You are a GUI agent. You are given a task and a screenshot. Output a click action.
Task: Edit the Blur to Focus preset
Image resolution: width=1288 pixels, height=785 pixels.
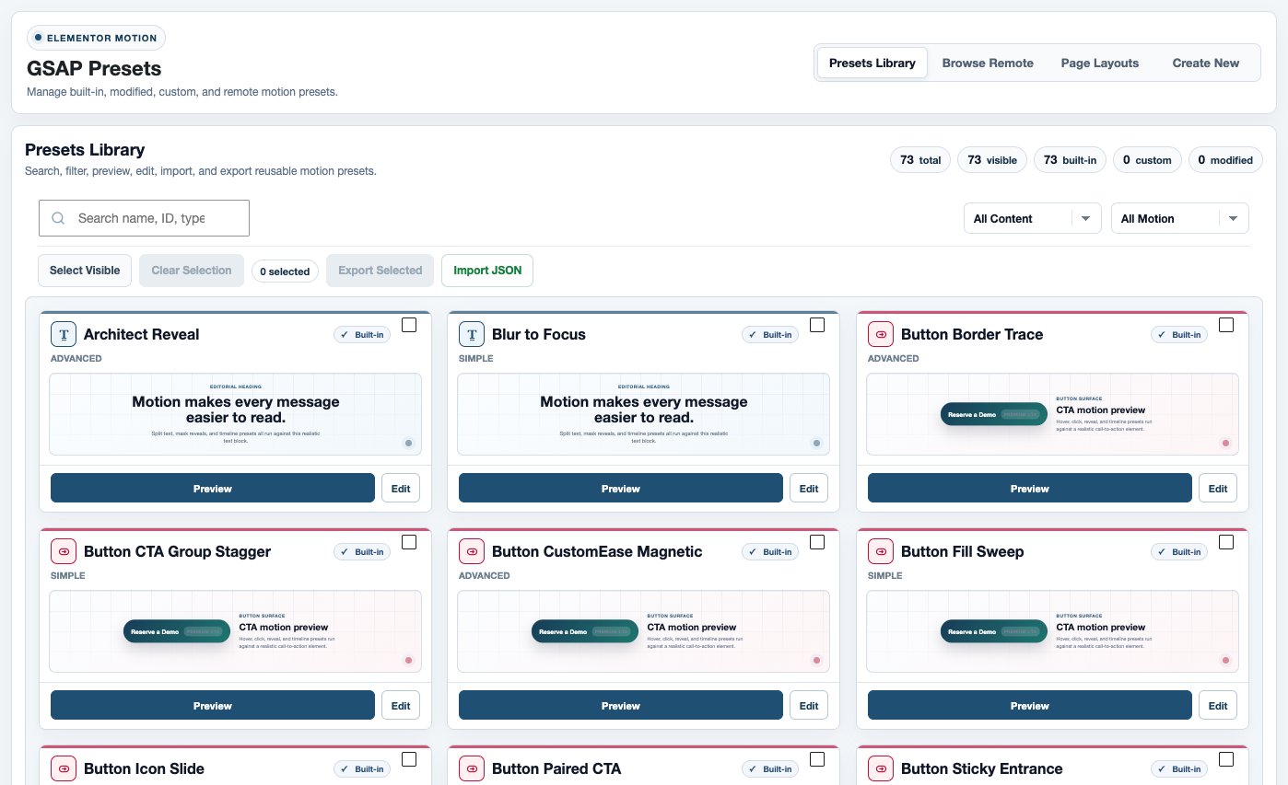click(809, 489)
